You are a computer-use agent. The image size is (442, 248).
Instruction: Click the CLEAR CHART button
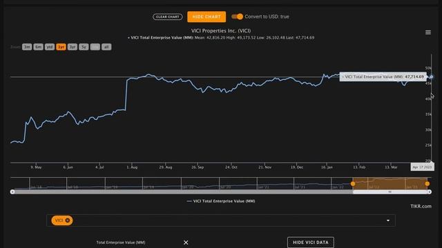[x=167, y=17]
